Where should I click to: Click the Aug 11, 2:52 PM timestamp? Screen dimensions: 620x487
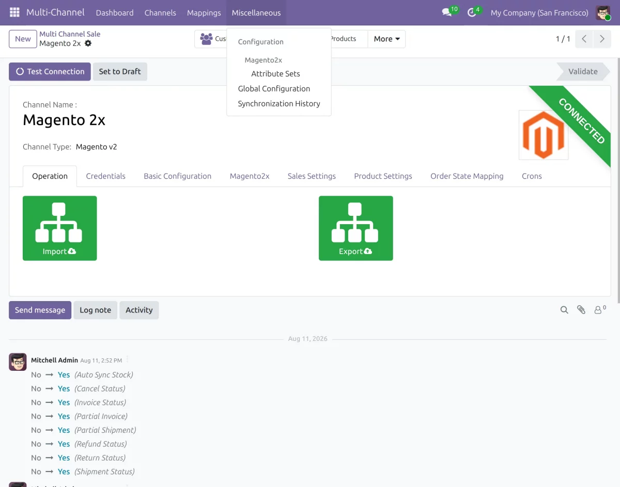click(x=101, y=360)
